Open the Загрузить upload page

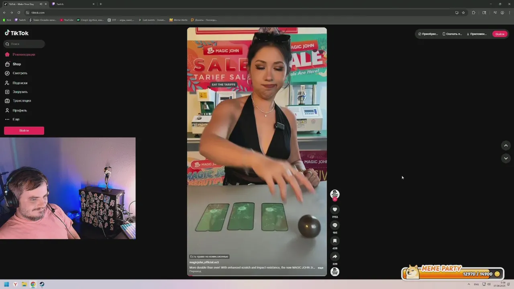click(x=16, y=92)
